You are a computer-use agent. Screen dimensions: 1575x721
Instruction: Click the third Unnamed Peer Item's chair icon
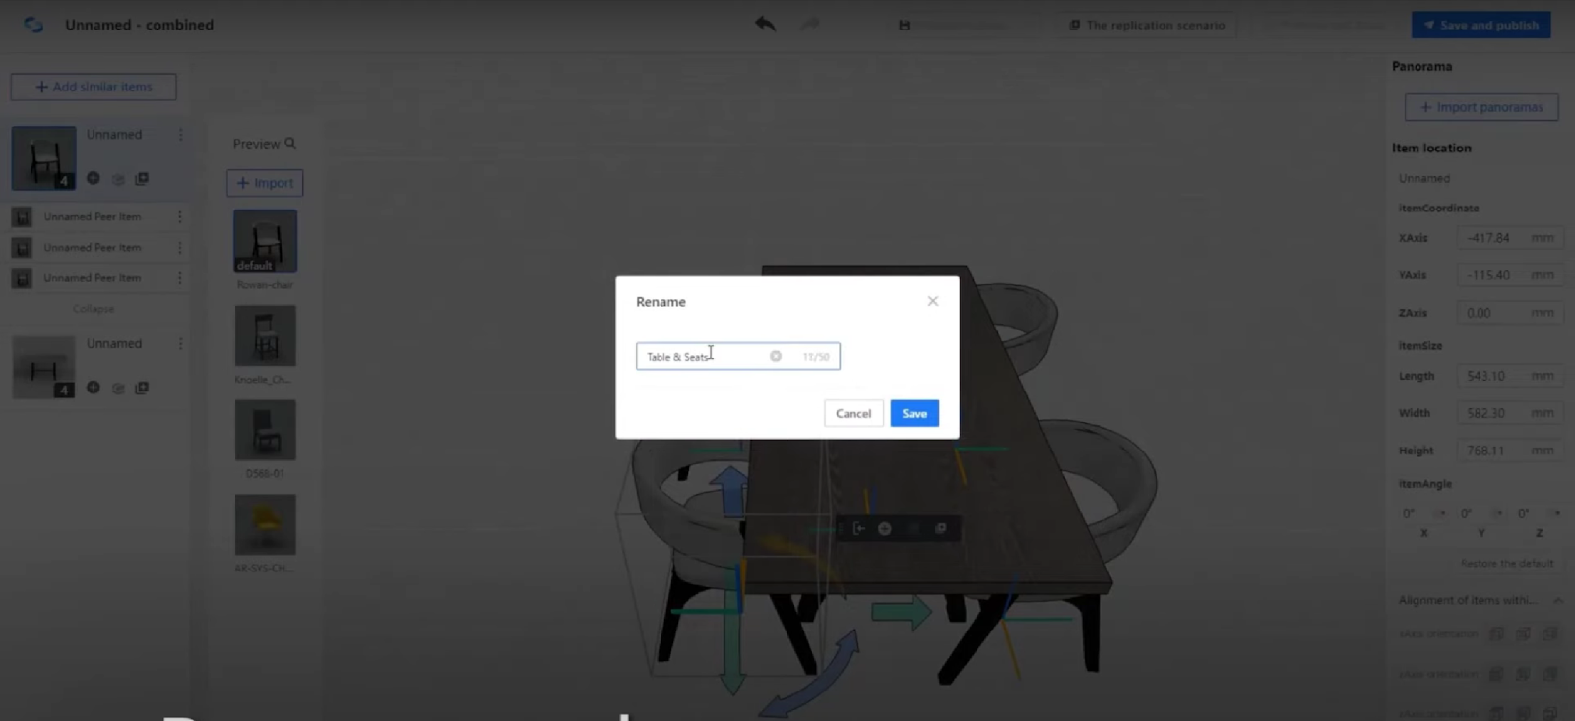[x=22, y=278]
